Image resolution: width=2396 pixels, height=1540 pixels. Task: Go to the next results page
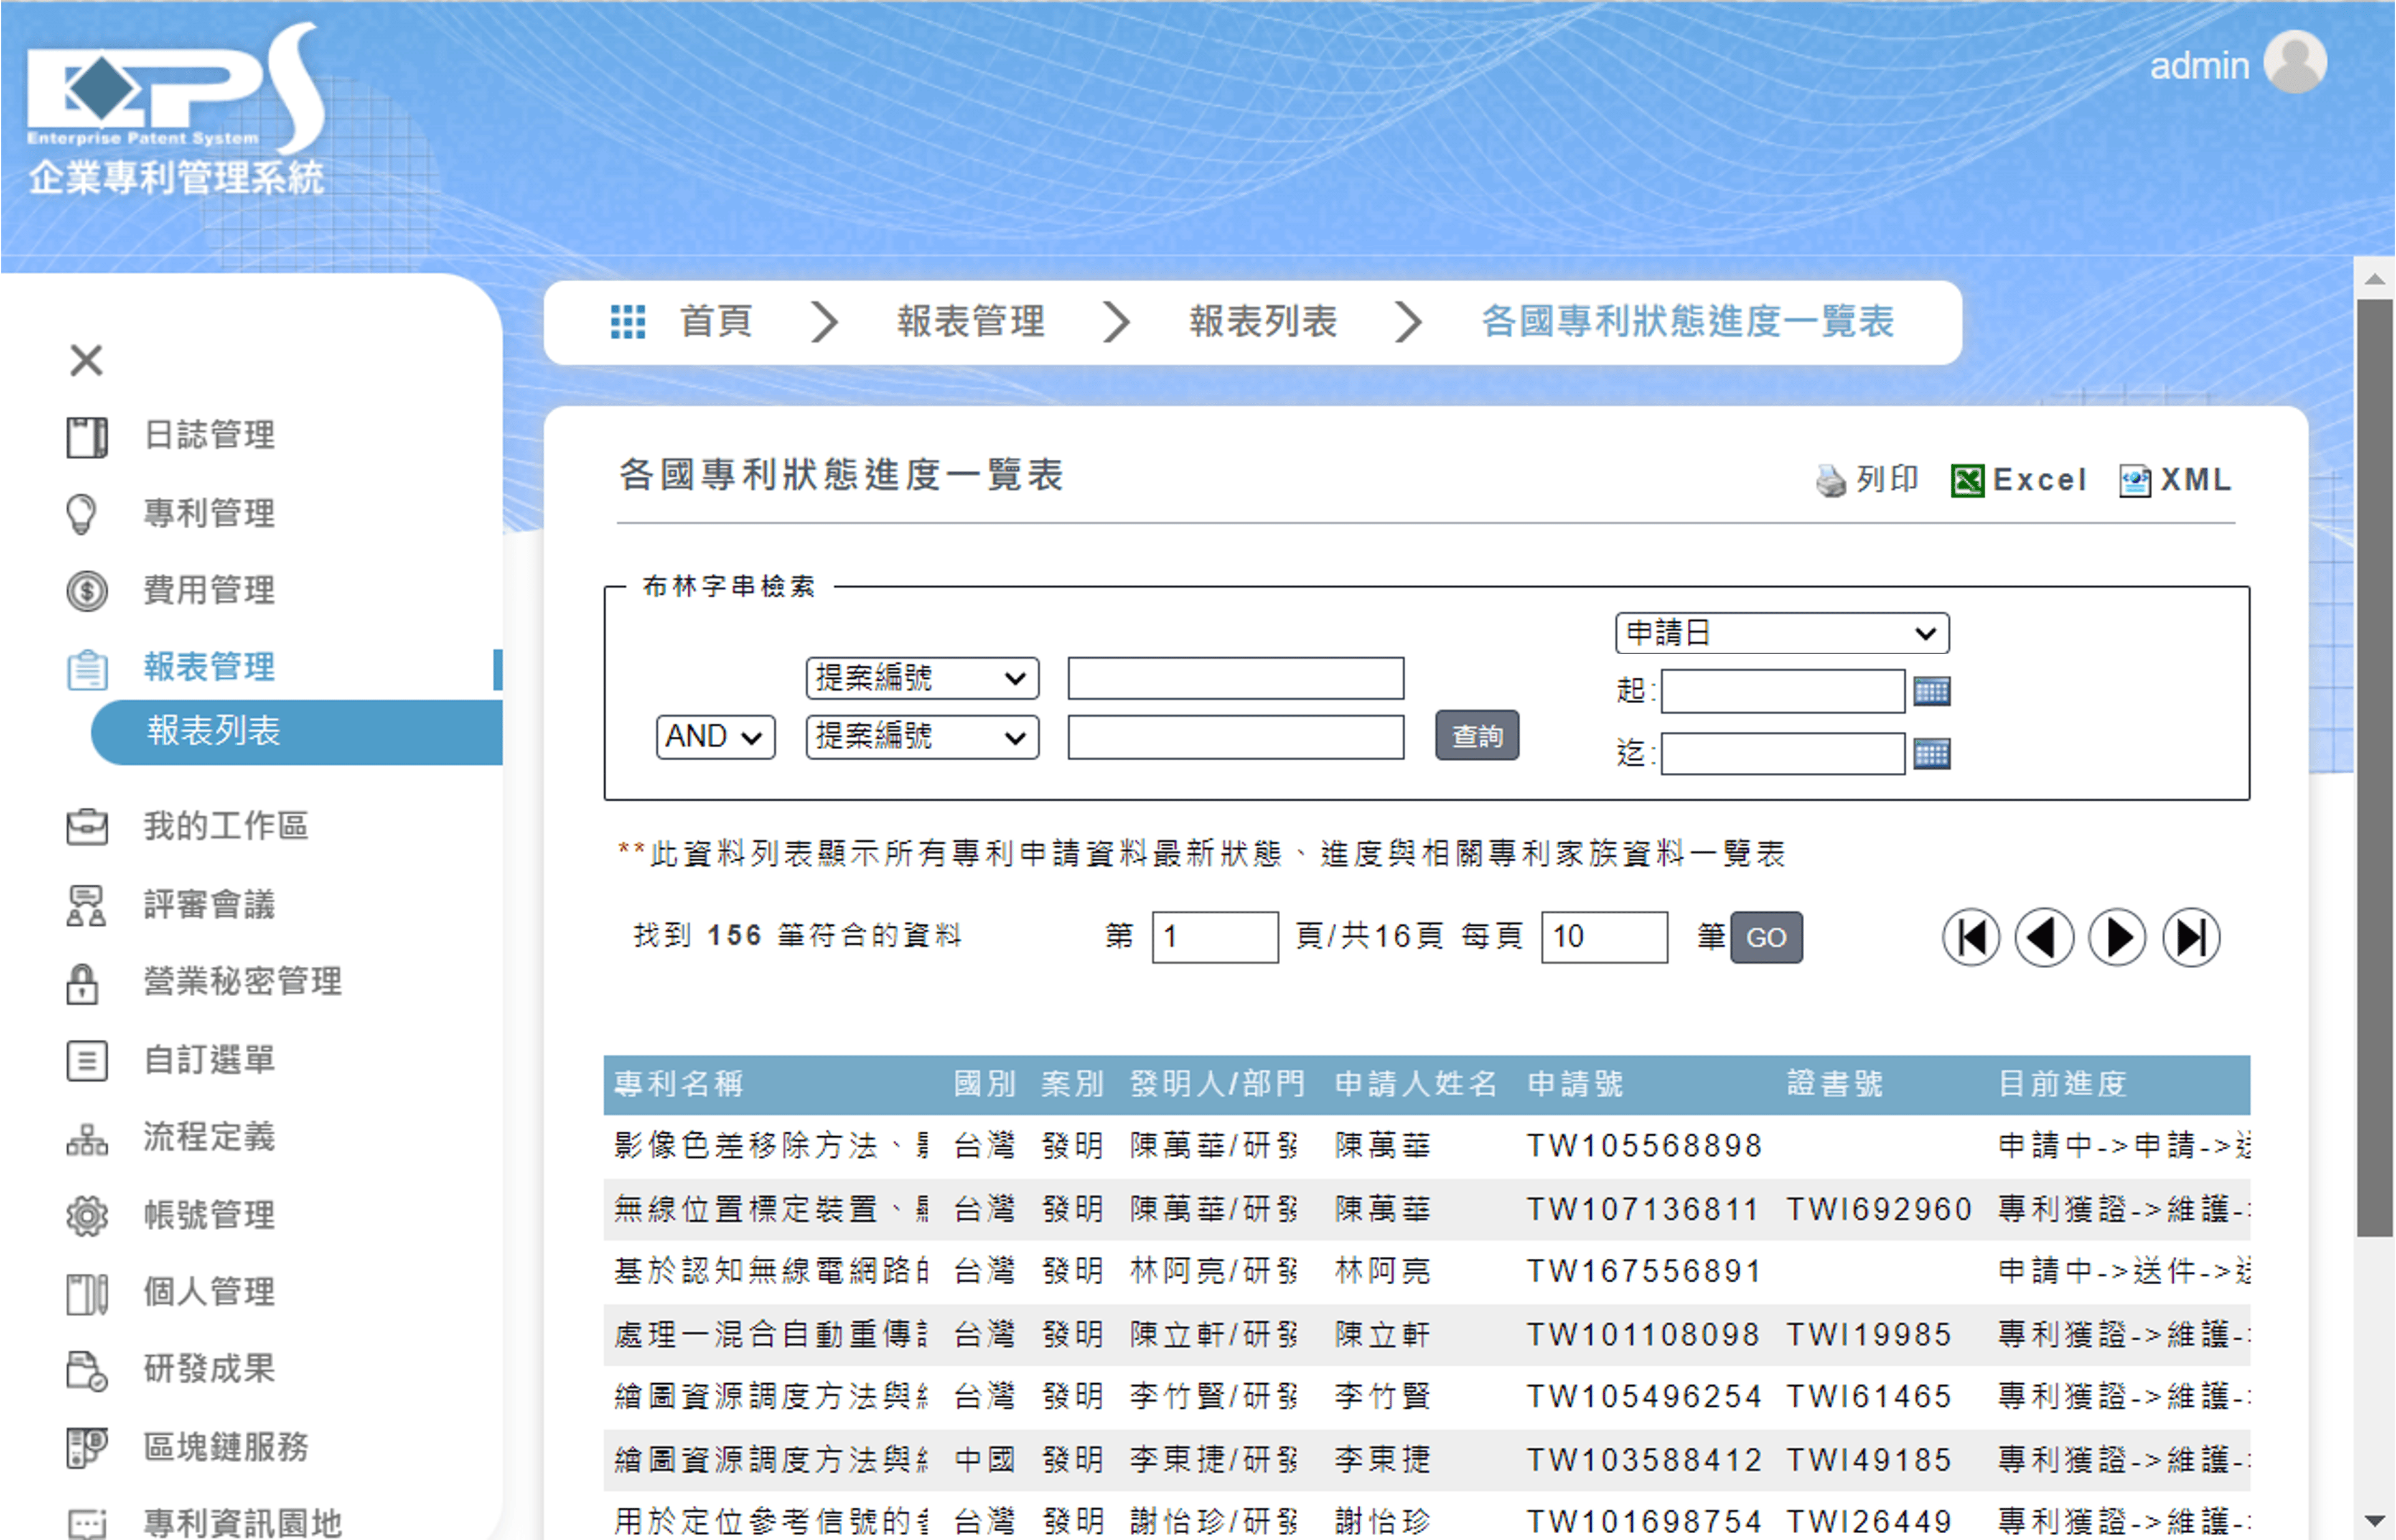tap(2117, 938)
